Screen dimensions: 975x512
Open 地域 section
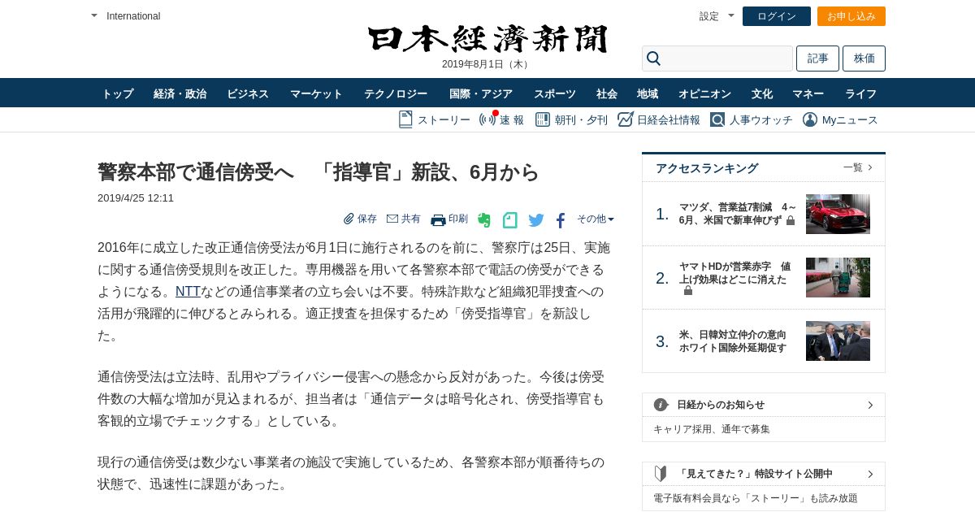pos(648,93)
